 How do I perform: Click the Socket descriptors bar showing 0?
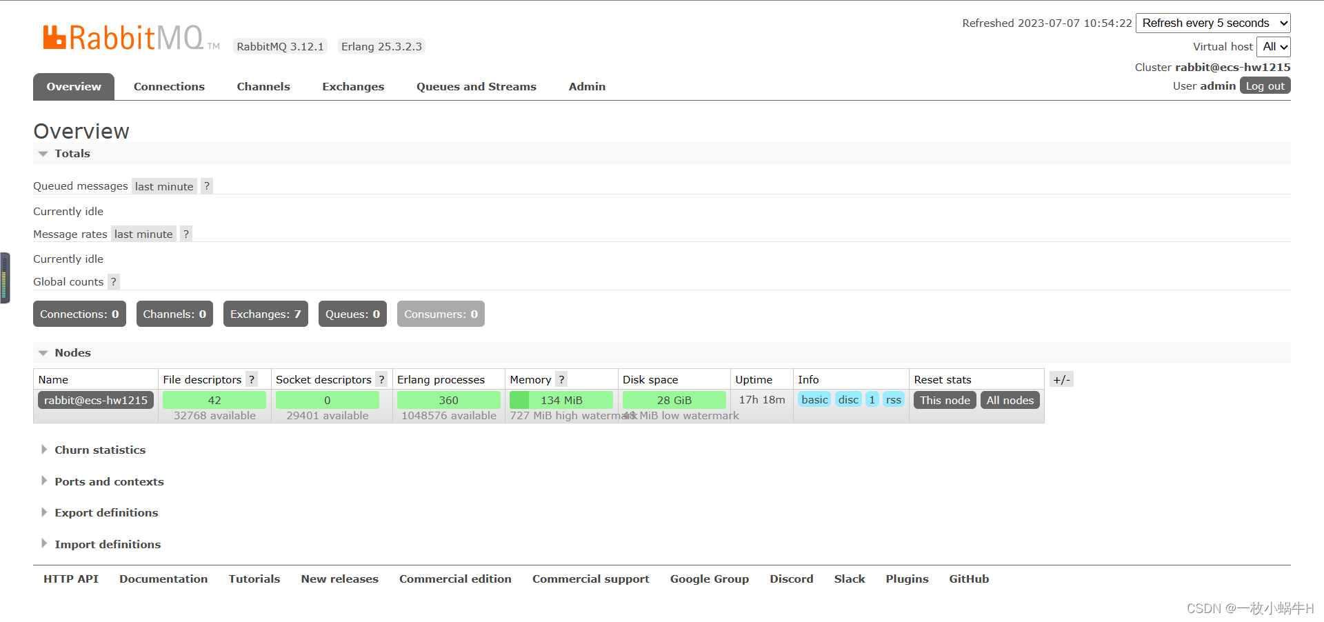pos(328,400)
